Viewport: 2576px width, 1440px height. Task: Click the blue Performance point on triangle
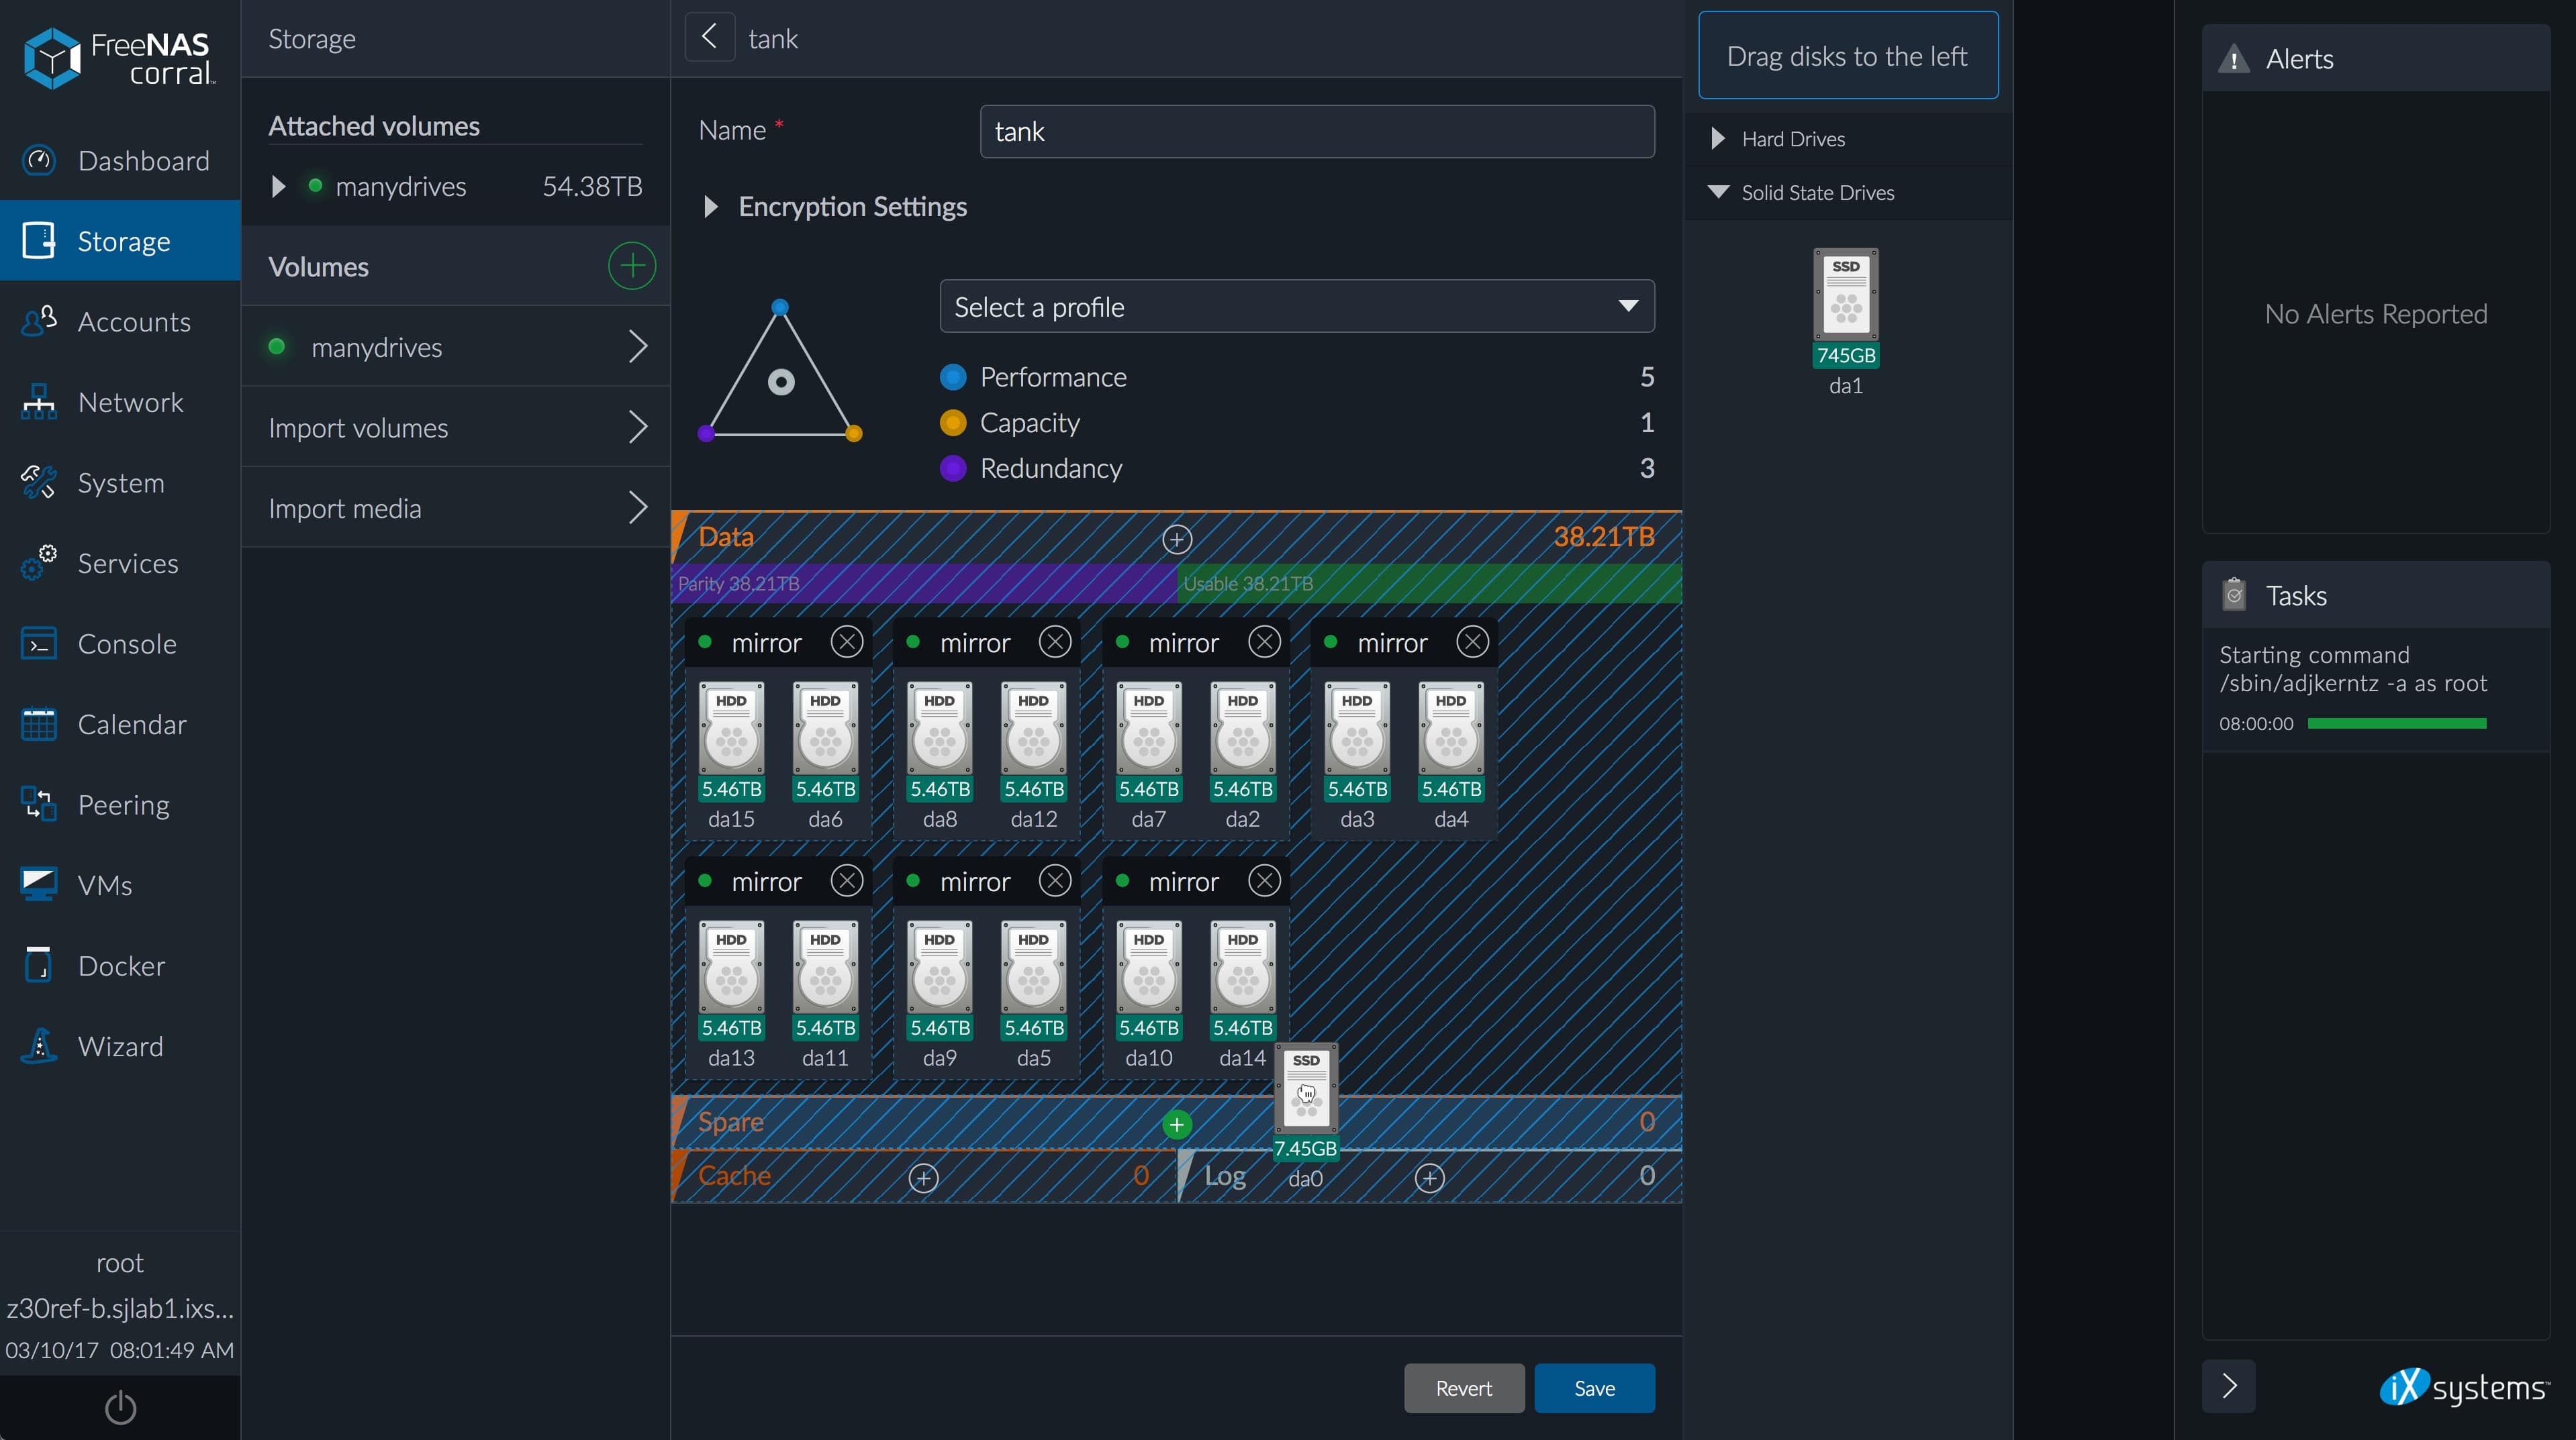click(780, 307)
